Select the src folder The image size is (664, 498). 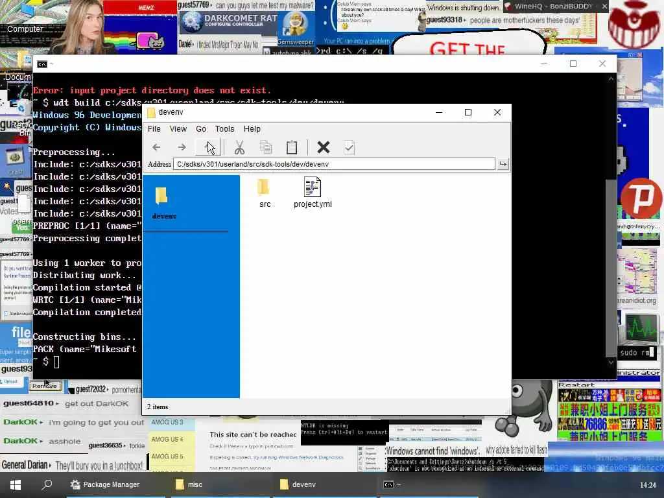click(265, 193)
